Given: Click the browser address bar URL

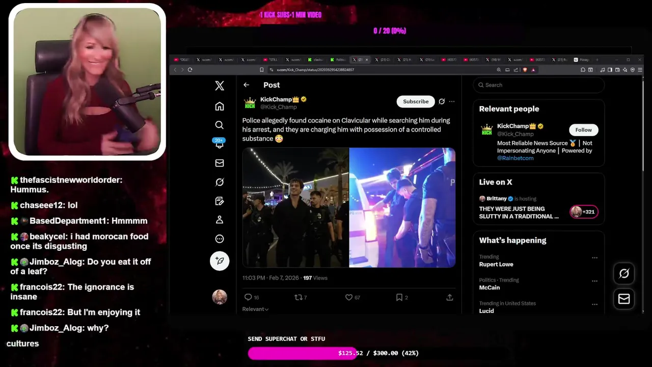Looking at the screenshot, I should [x=315, y=70].
